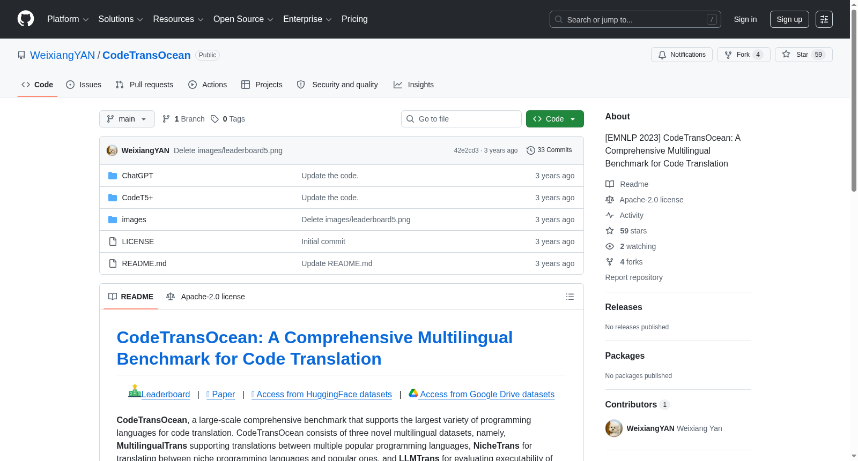Open the images folder
This screenshot has height=461, width=858.
(134, 220)
